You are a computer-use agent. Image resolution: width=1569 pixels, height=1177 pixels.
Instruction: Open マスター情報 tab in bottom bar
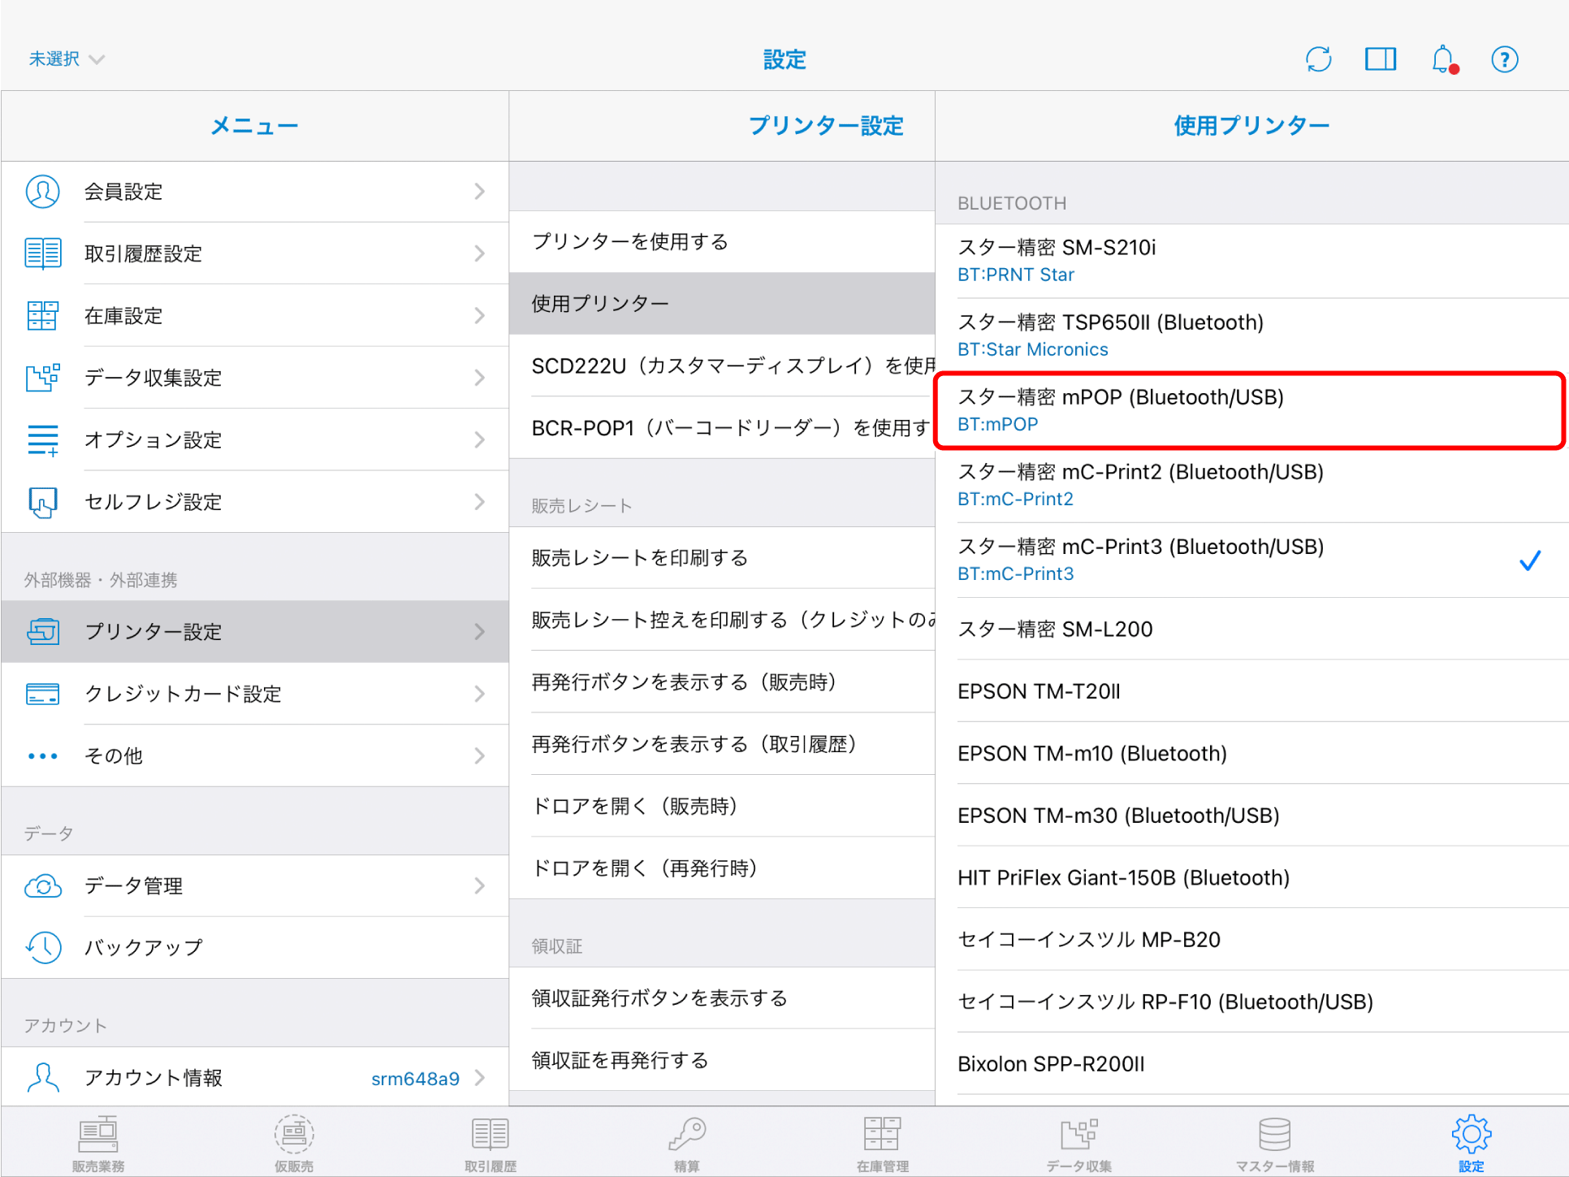(1275, 1143)
